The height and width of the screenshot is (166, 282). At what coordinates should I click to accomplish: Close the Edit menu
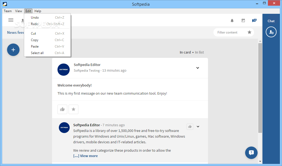pyautogui.click(x=28, y=11)
